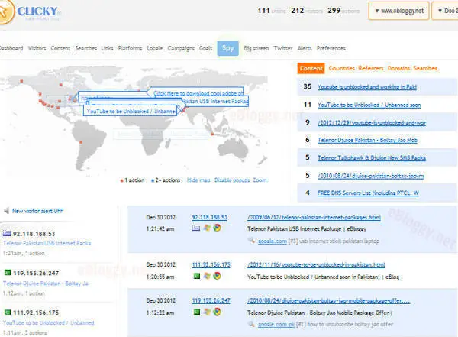Click the Pakistan flag in the 1:12:22 am row
This screenshot has height=337, width=458.
coord(197,312)
